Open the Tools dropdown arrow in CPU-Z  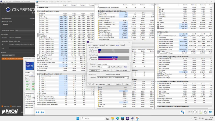point(113,84)
